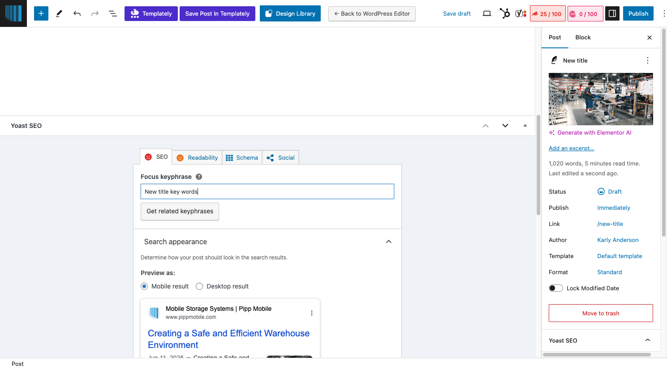This screenshot has height=369, width=667.
Task: Click the featured image thumbnail
Action: coord(601,99)
